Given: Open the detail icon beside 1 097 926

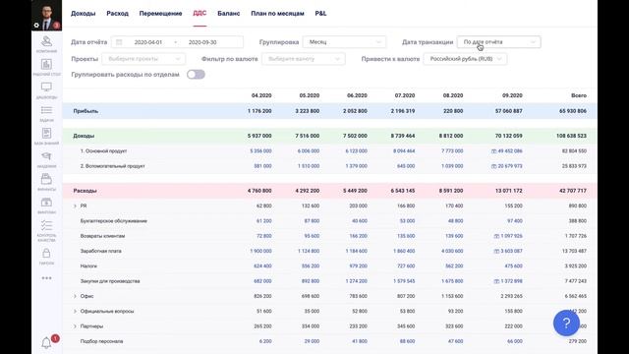Looking at the screenshot, I should tap(496, 236).
